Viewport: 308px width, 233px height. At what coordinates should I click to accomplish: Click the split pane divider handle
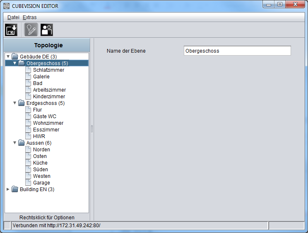tap(92, 129)
